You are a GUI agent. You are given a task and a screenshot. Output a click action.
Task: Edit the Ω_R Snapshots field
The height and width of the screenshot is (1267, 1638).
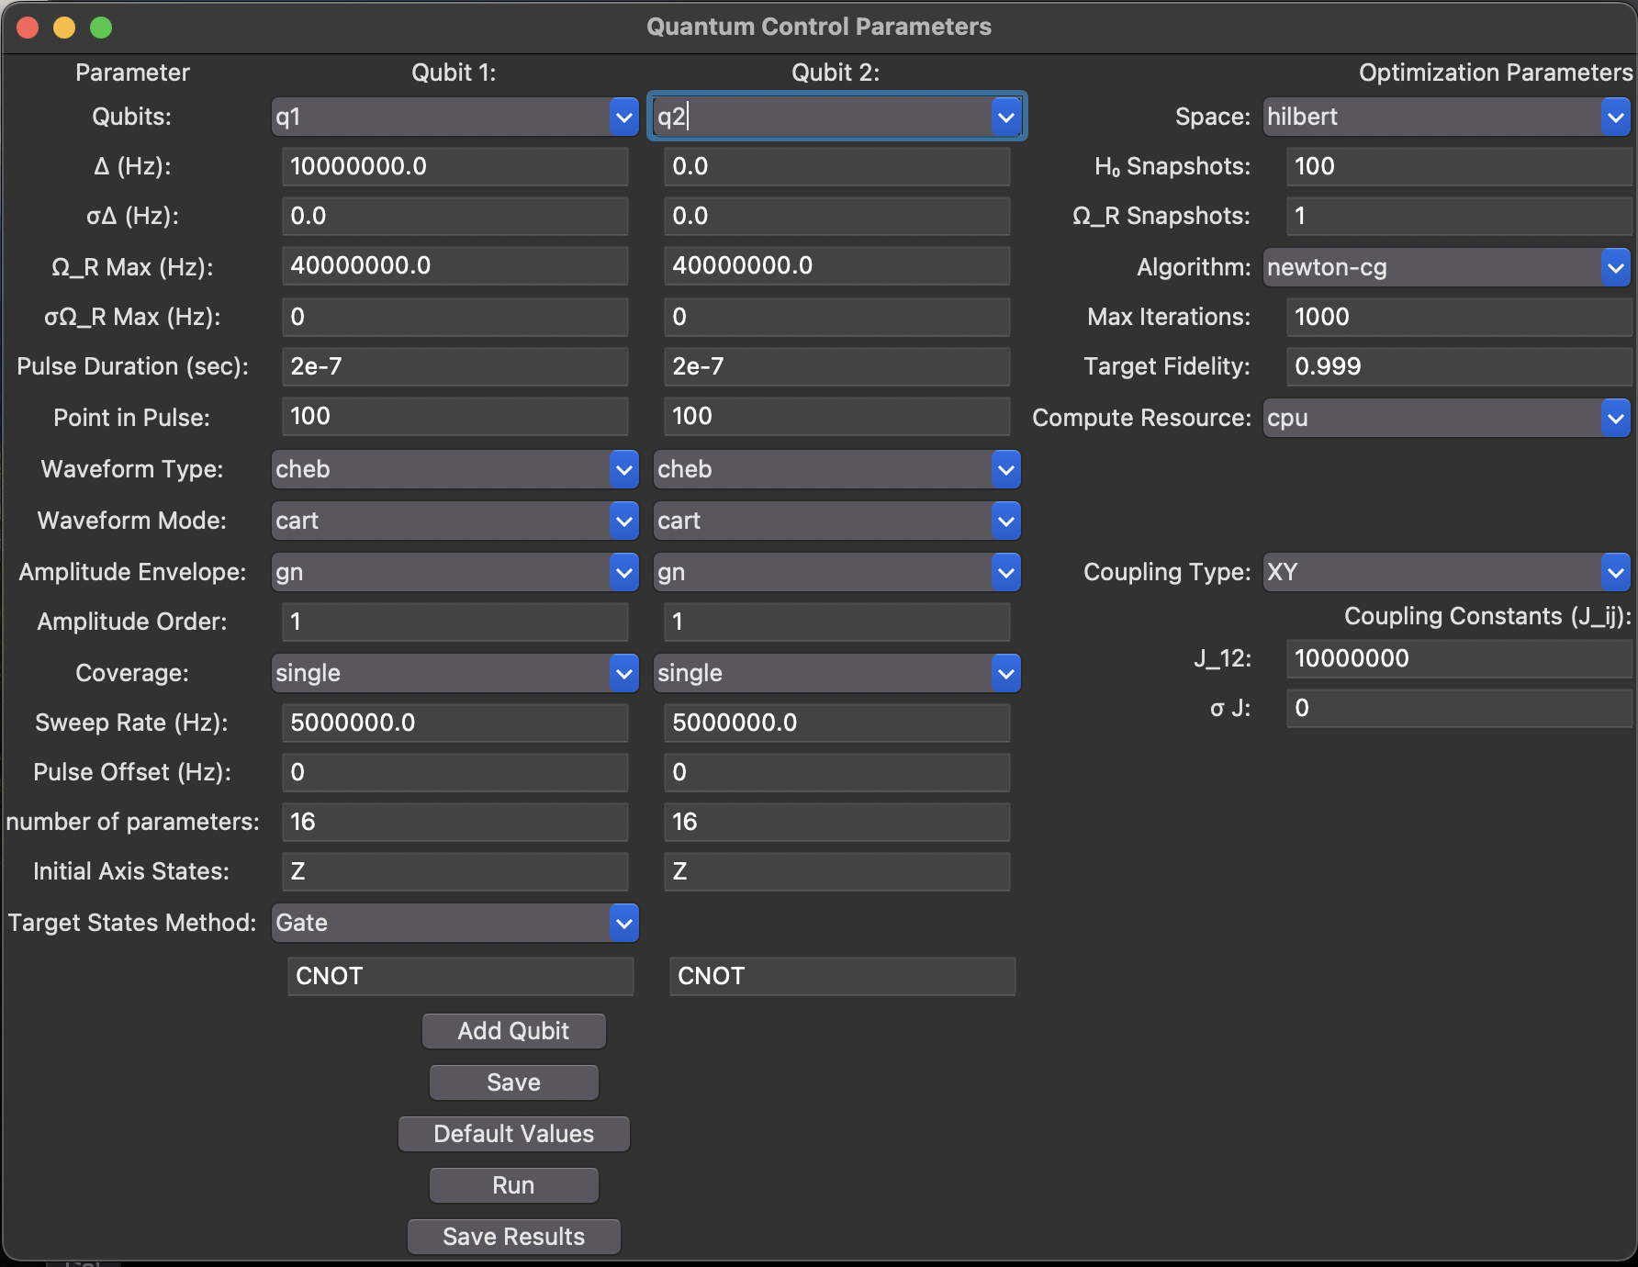(1460, 216)
